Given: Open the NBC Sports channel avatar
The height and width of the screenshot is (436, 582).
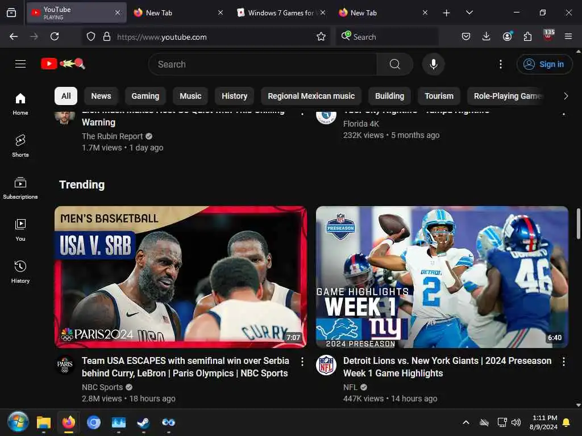Looking at the screenshot, I should click(x=65, y=365).
